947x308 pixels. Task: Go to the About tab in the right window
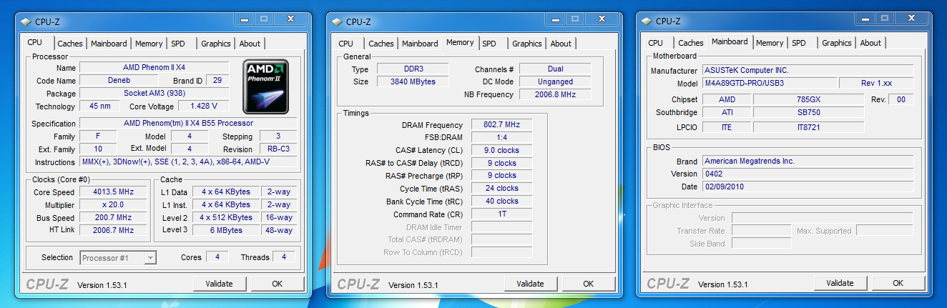870,43
